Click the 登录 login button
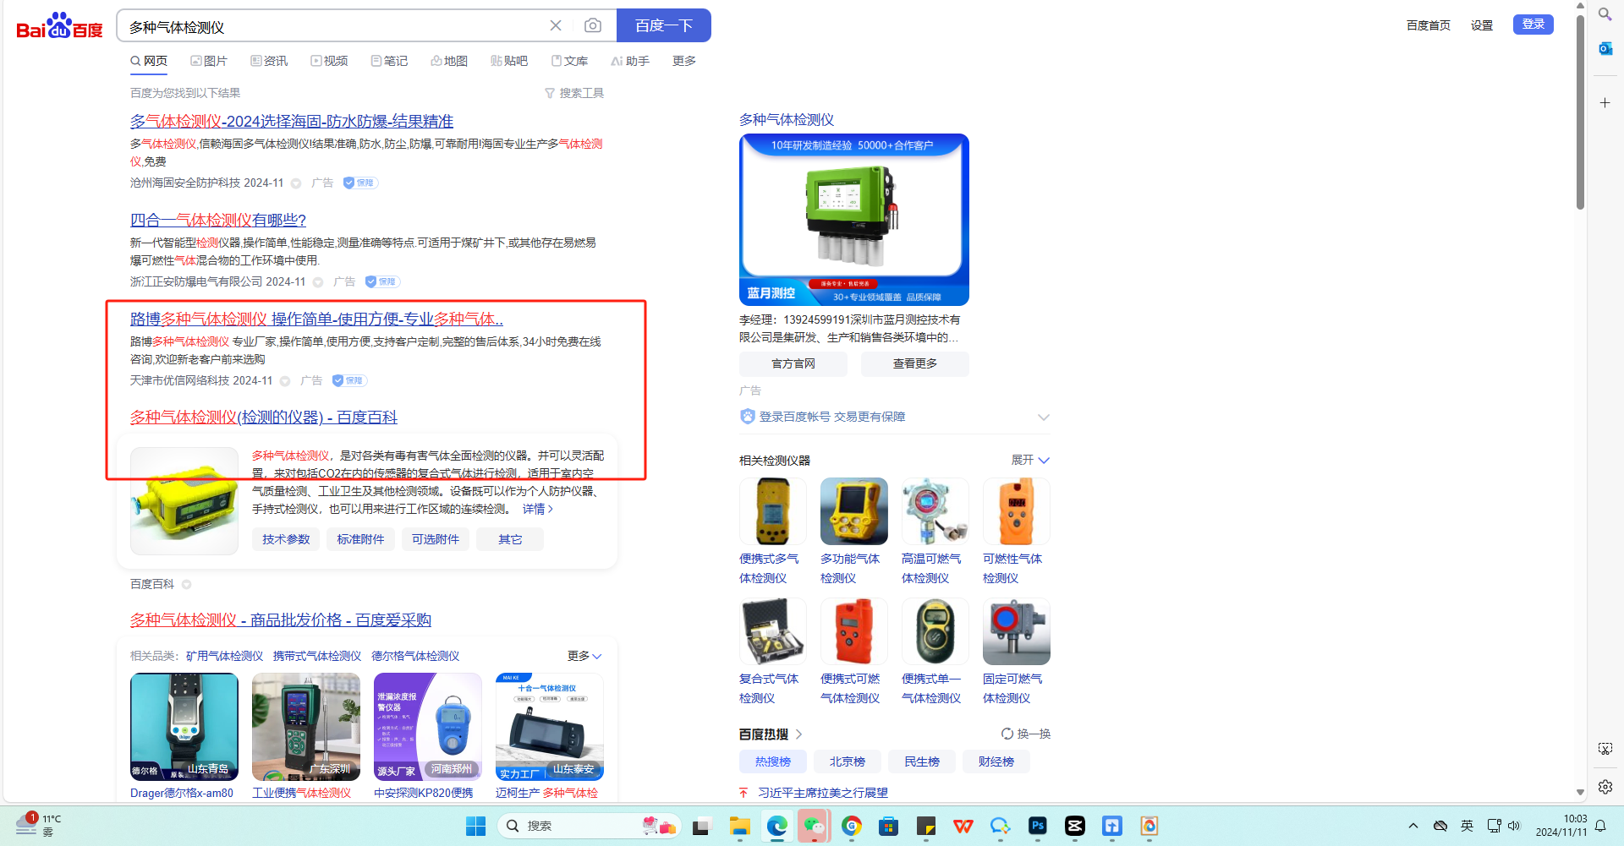This screenshot has height=846, width=1624. pos(1533,25)
